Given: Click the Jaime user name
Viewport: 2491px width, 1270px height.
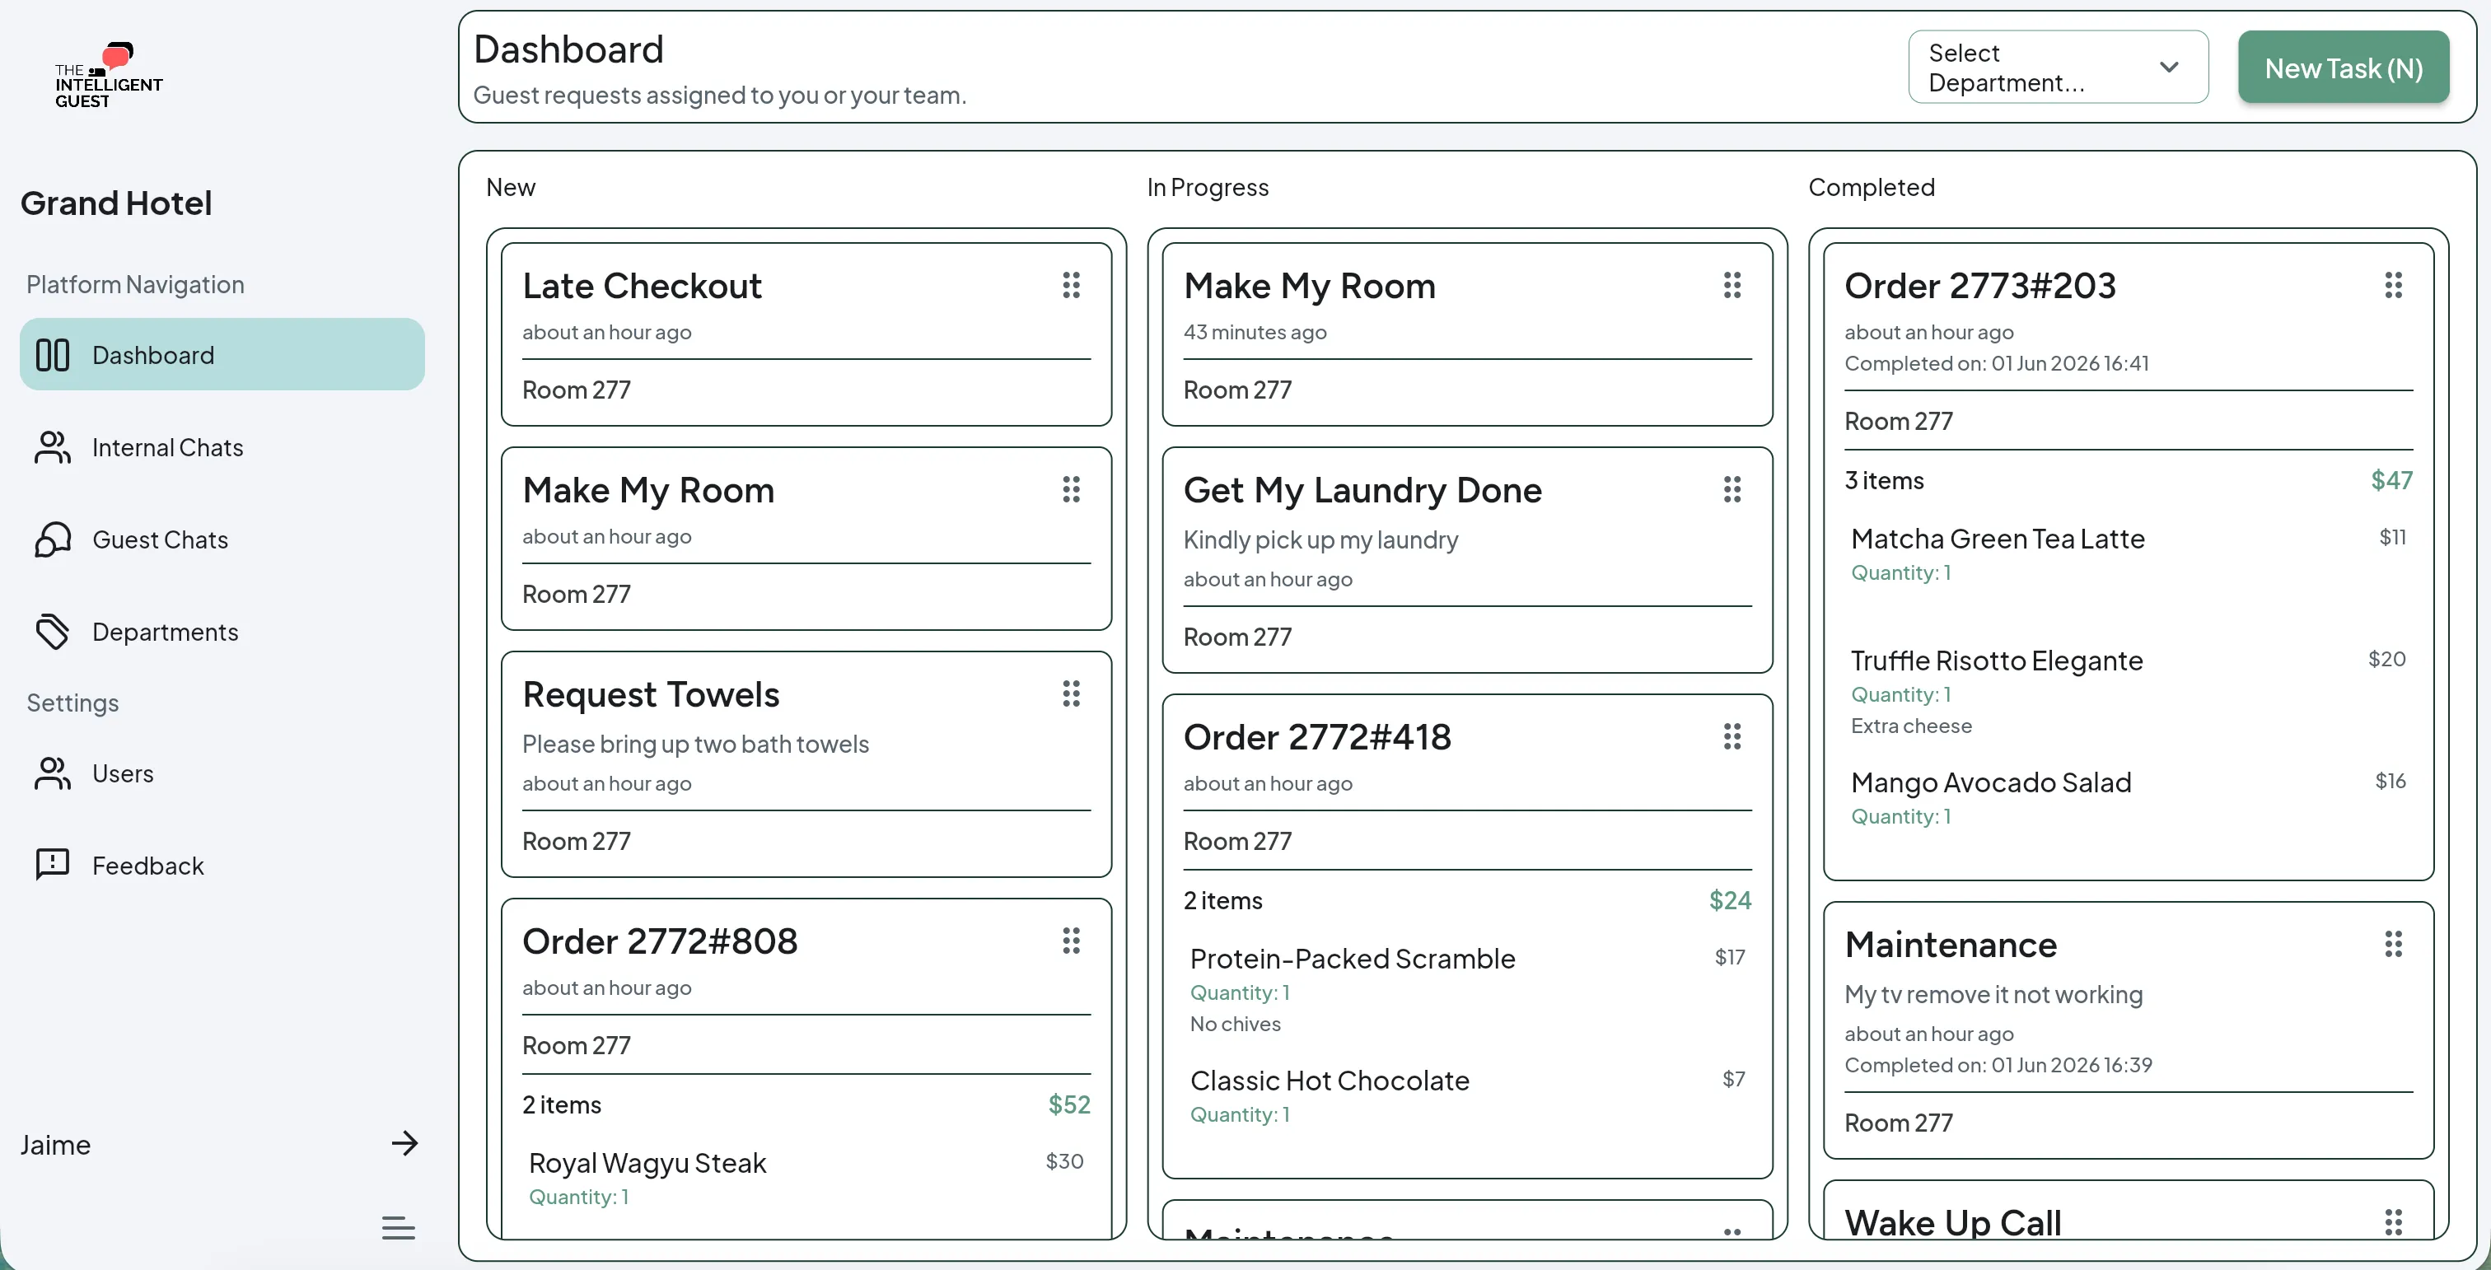Looking at the screenshot, I should pyautogui.click(x=55, y=1144).
